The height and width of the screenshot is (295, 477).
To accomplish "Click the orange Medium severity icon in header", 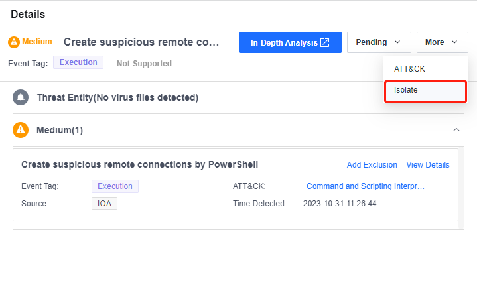I will click(14, 42).
